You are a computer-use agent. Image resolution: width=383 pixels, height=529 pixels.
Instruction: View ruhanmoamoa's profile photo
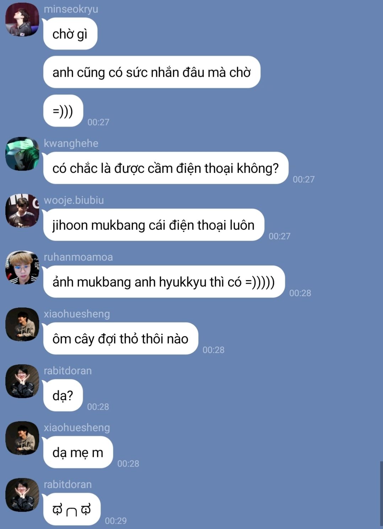22,267
